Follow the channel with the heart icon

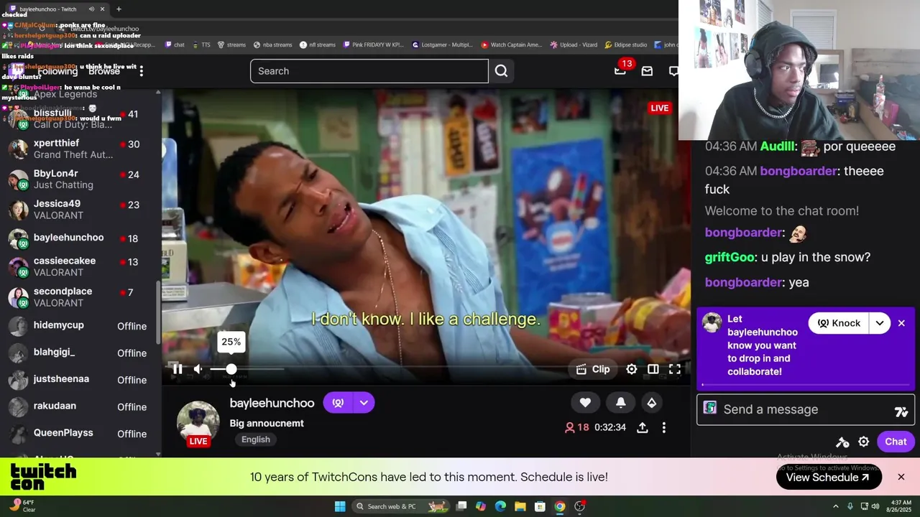[585, 403]
